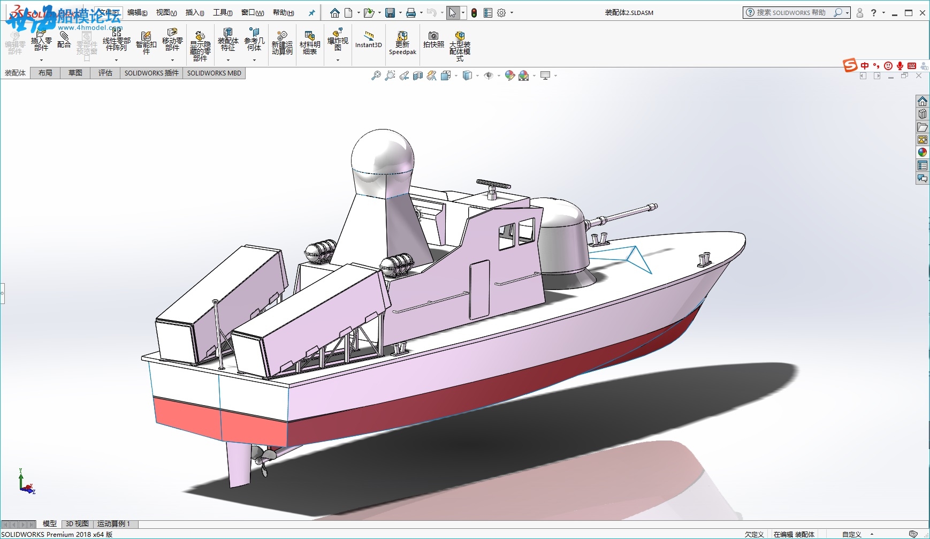
Task: Open Options gear icon
Action: click(501, 13)
